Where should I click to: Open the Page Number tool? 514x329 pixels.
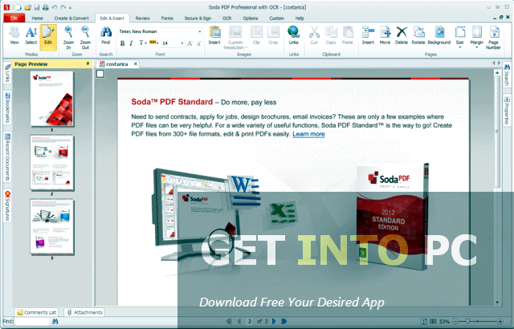click(x=493, y=38)
